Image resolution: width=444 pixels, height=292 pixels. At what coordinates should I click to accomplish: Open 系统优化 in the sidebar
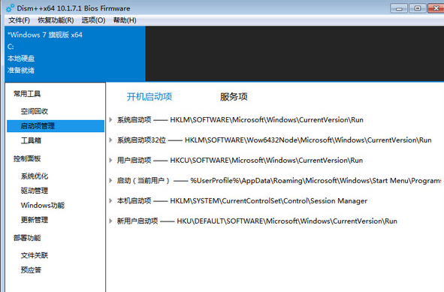[x=35, y=176]
